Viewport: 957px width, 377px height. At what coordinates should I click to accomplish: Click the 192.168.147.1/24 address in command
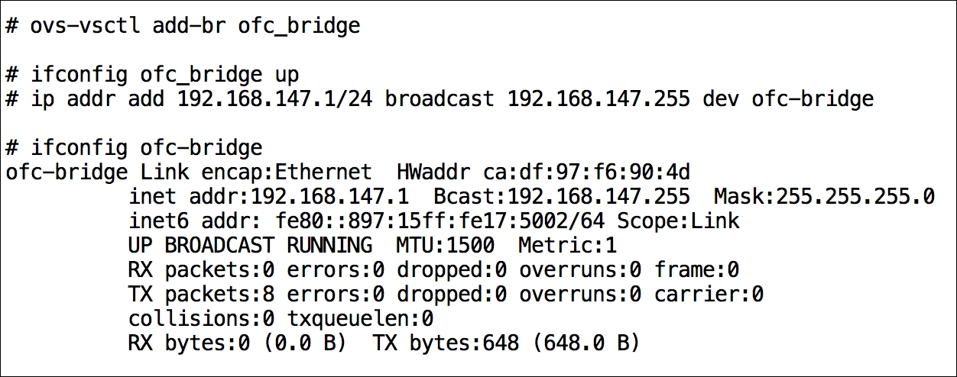pos(274,99)
